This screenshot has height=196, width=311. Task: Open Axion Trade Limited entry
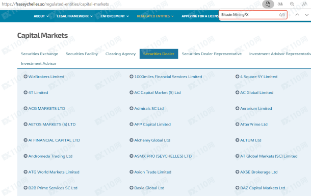(x=153, y=172)
